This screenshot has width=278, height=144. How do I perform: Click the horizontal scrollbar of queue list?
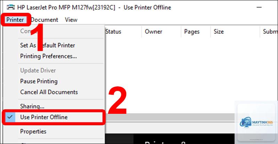(x=170, y=117)
